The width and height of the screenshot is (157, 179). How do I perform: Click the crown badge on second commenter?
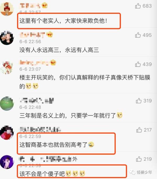pos(50,34)
